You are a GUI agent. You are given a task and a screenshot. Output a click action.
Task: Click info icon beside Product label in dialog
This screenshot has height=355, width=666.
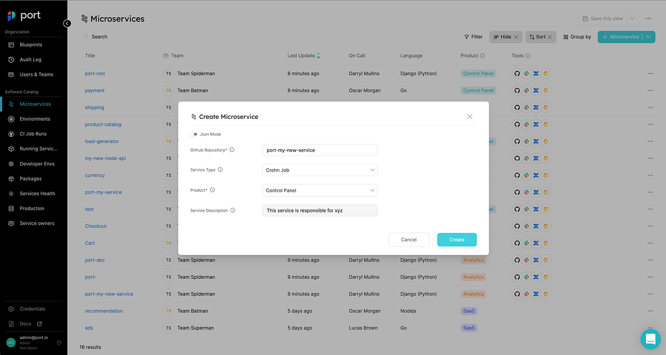(x=213, y=191)
